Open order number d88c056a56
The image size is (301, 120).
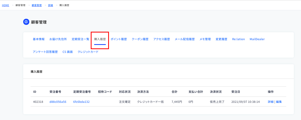(58, 102)
